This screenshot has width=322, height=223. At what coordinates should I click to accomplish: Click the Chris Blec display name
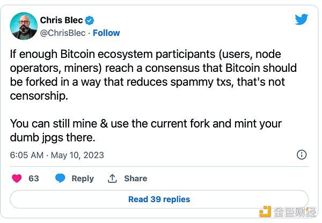pos(61,21)
